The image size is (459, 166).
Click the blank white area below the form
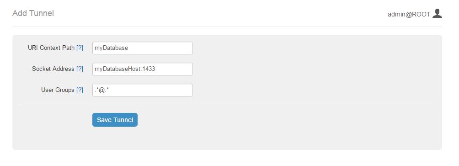pos(227,158)
